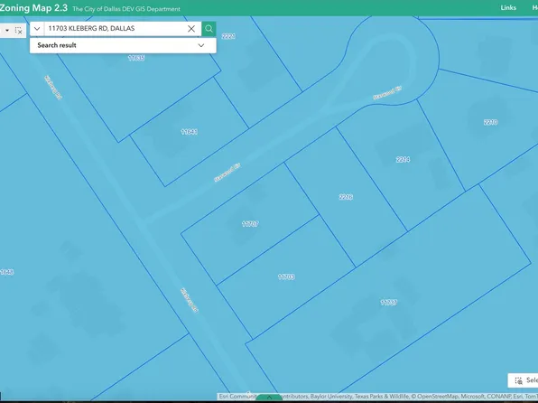Click in the address search field
The height and width of the screenshot is (403, 538).
pyautogui.click(x=116, y=29)
